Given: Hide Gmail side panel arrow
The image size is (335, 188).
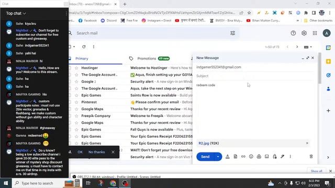Looking at the screenshot, I should coord(328,157).
